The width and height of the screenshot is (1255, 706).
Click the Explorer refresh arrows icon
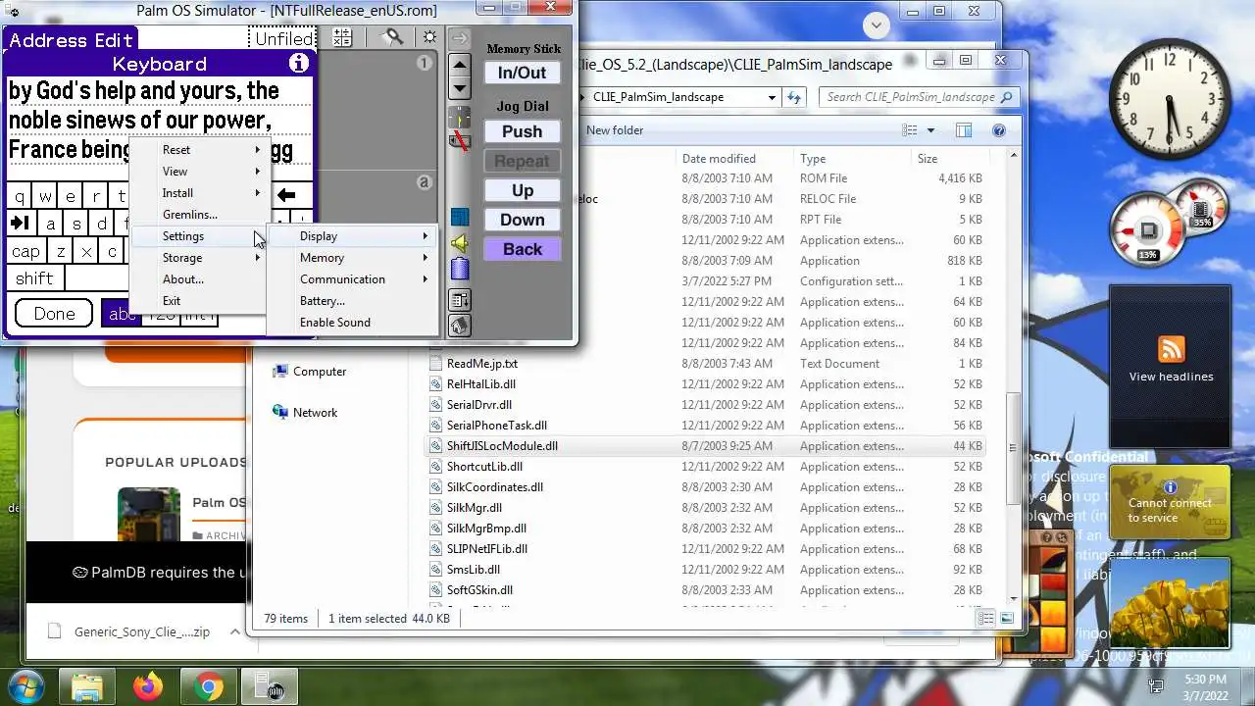coord(794,97)
